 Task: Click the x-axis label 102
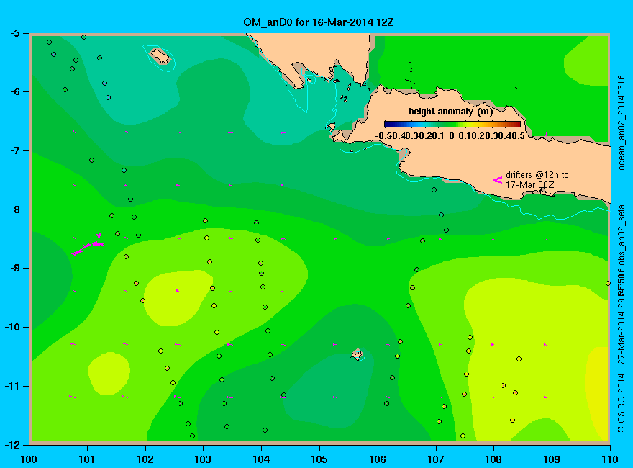click(145, 459)
